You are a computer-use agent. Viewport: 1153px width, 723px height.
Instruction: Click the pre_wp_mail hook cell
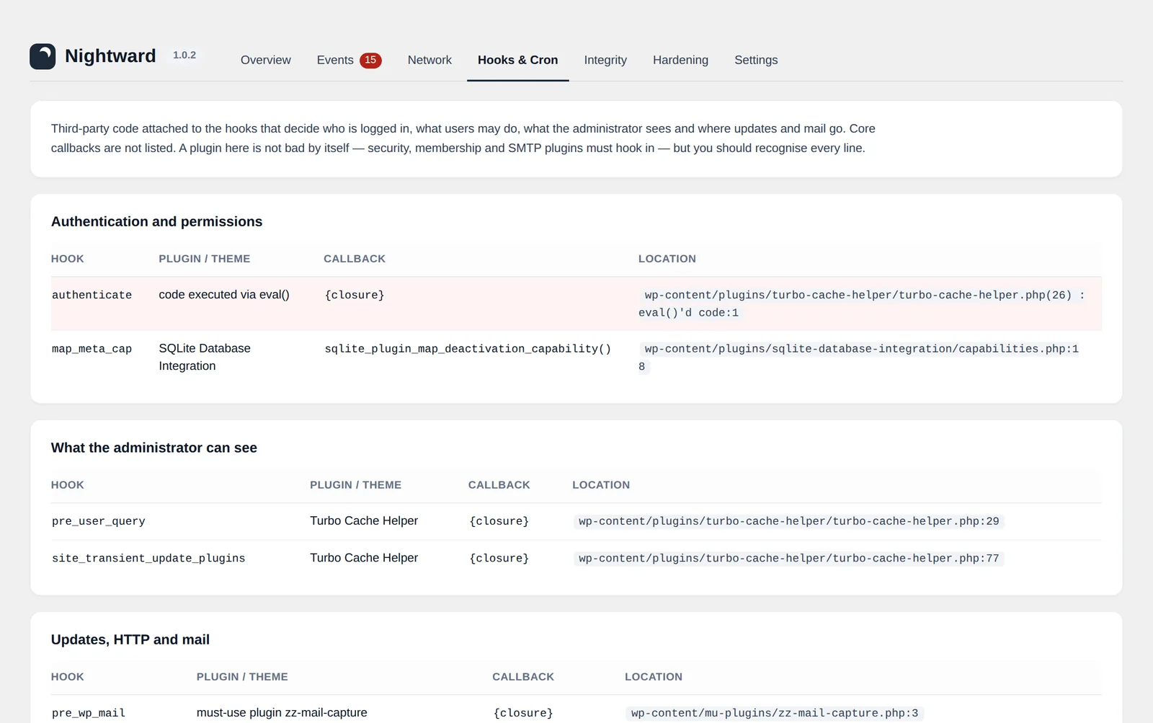point(89,713)
